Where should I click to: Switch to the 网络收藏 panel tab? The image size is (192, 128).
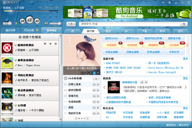[31, 30]
